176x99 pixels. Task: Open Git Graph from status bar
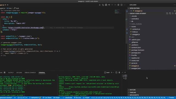tap(56, 98)
